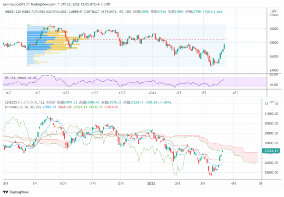Screen dimensions: 284x197
Task: Click the 80.00 RSI scale label
Action: (273, 74)
